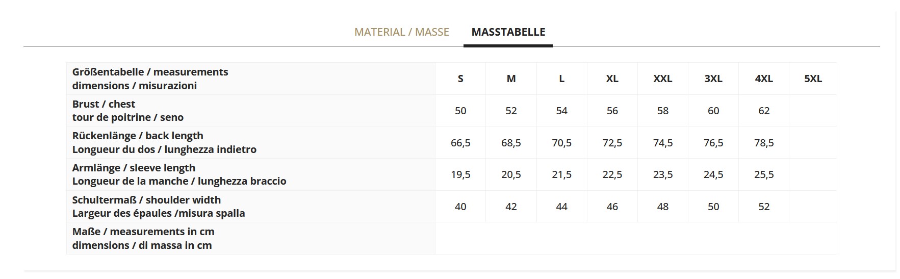This screenshot has width=900, height=279.
Task: Click the XL size column header
Action: click(x=612, y=79)
